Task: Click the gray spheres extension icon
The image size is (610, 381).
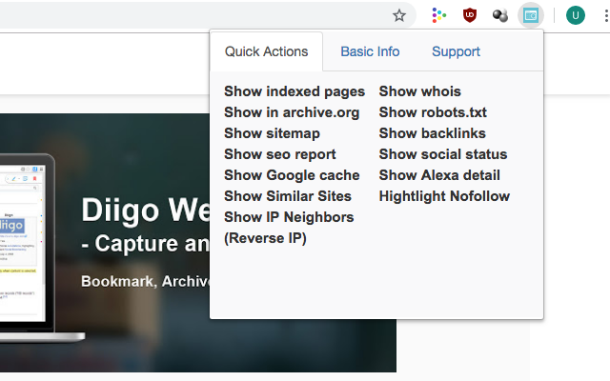Action: coord(500,15)
